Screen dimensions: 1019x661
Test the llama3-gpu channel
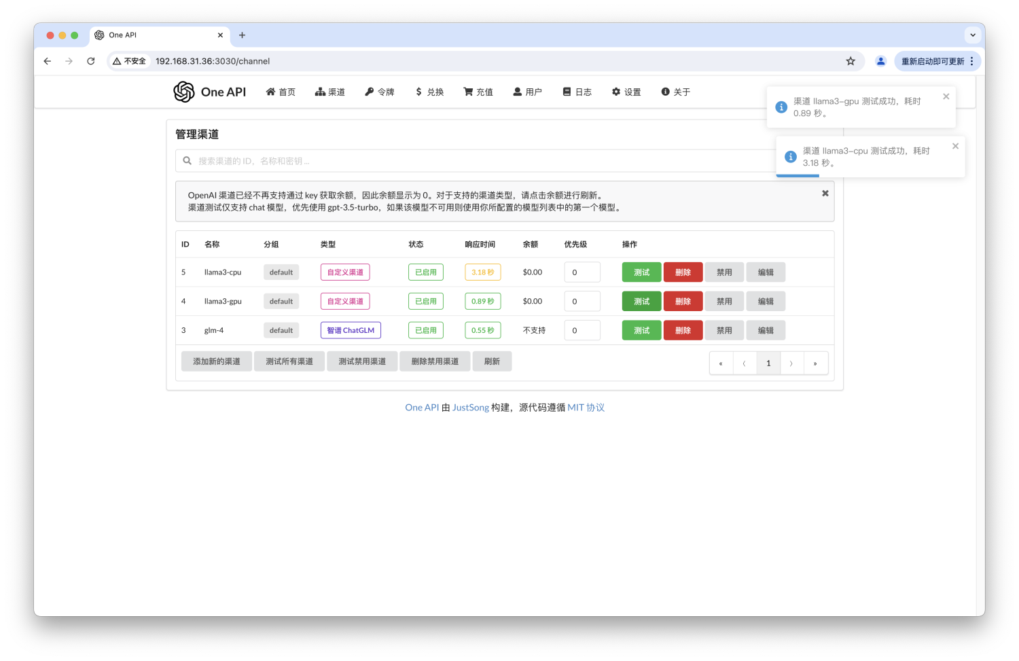pyautogui.click(x=641, y=302)
